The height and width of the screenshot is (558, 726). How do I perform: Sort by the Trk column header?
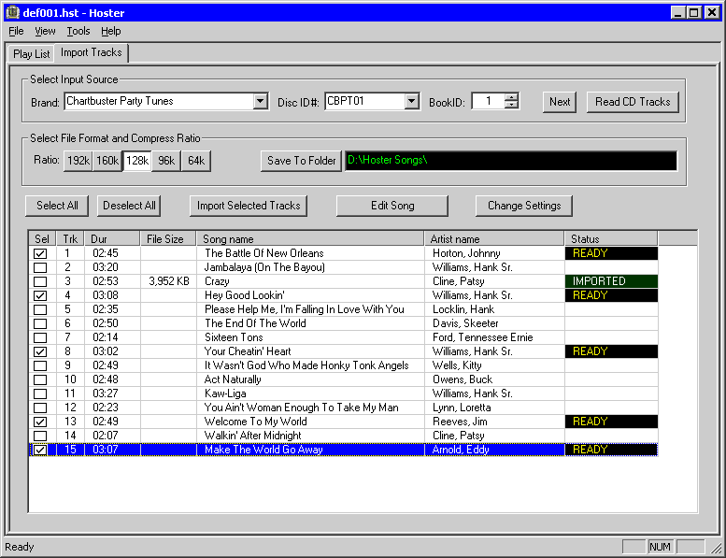70,239
